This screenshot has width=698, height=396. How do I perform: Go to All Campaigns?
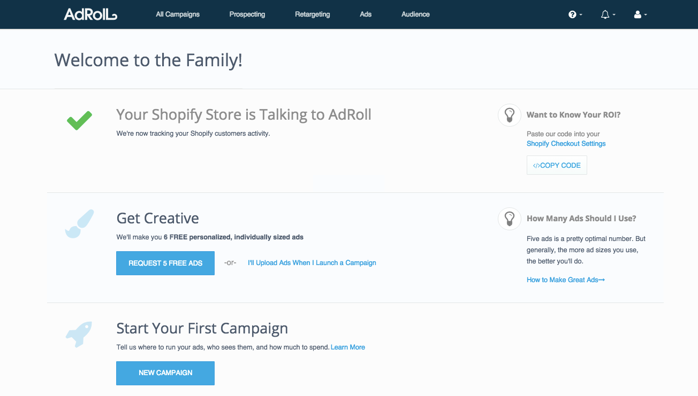pyautogui.click(x=178, y=14)
